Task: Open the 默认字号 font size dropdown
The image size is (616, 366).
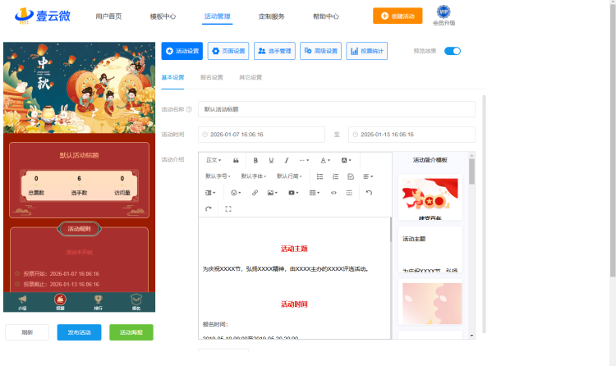Action: coord(218,176)
